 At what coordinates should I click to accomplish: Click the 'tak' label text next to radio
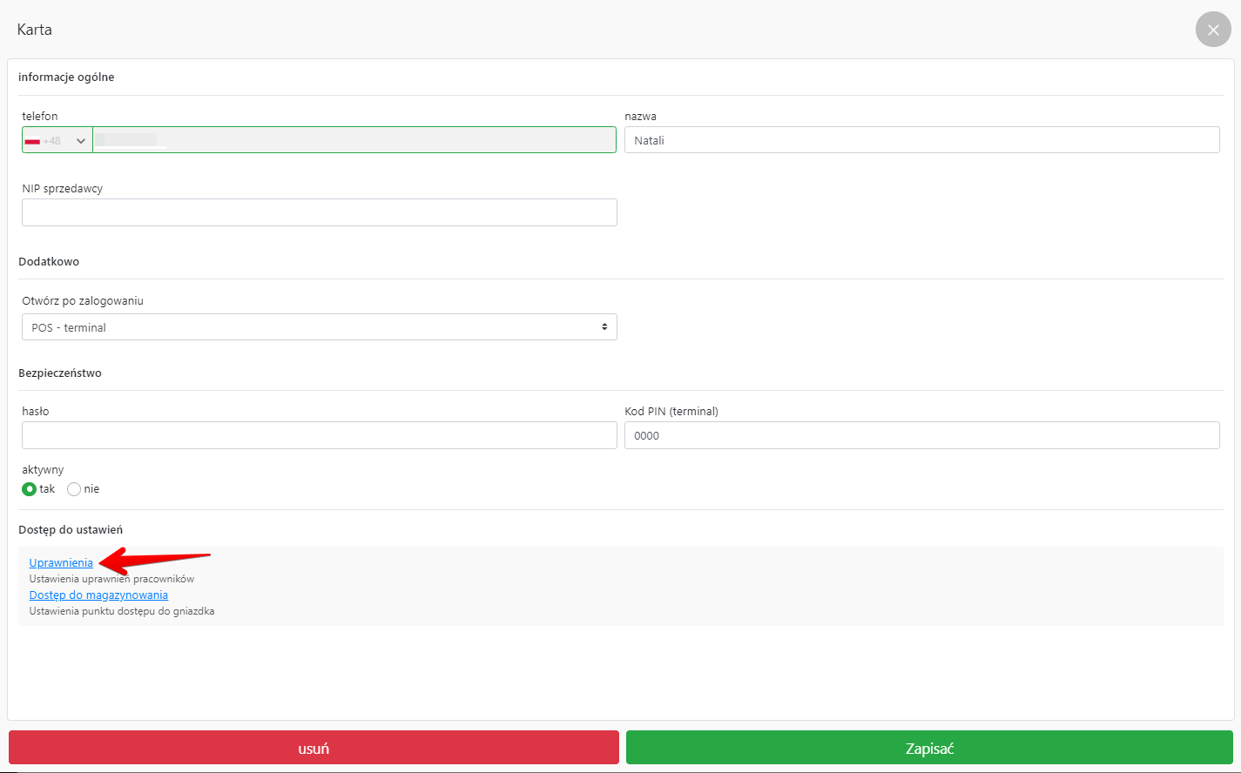click(47, 489)
